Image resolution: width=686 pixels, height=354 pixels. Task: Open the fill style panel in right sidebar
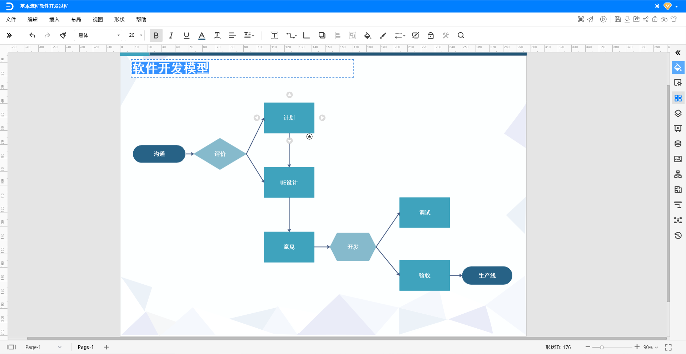tap(678, 68)
